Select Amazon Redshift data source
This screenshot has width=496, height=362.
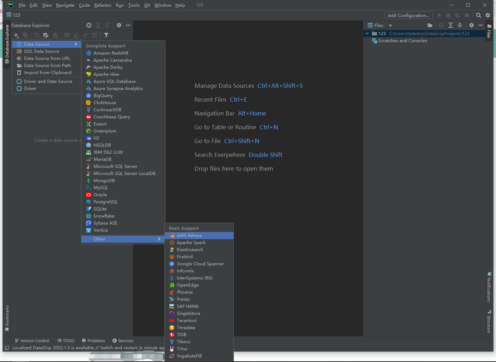pyautogui.click(x=123, y=53)
